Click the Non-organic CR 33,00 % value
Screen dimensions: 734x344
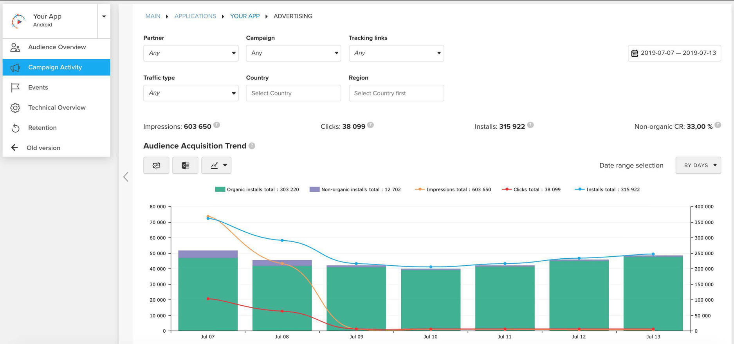click(x=700, y=126)
